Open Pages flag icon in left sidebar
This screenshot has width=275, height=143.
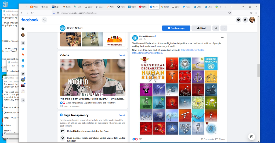pos(23,55)
